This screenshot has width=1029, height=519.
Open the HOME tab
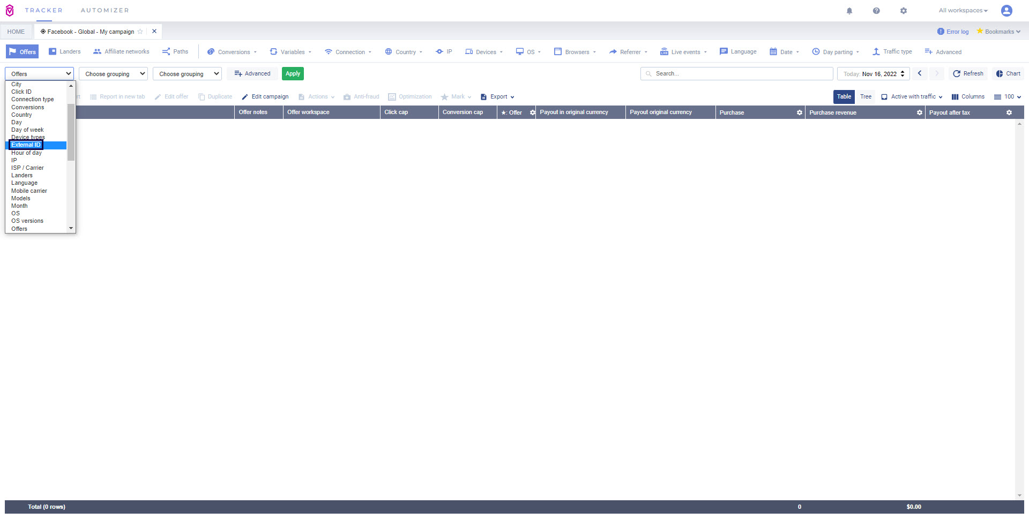click(16, 32)
